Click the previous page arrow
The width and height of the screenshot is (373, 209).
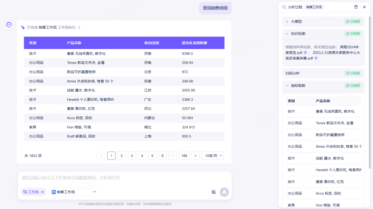101,156
